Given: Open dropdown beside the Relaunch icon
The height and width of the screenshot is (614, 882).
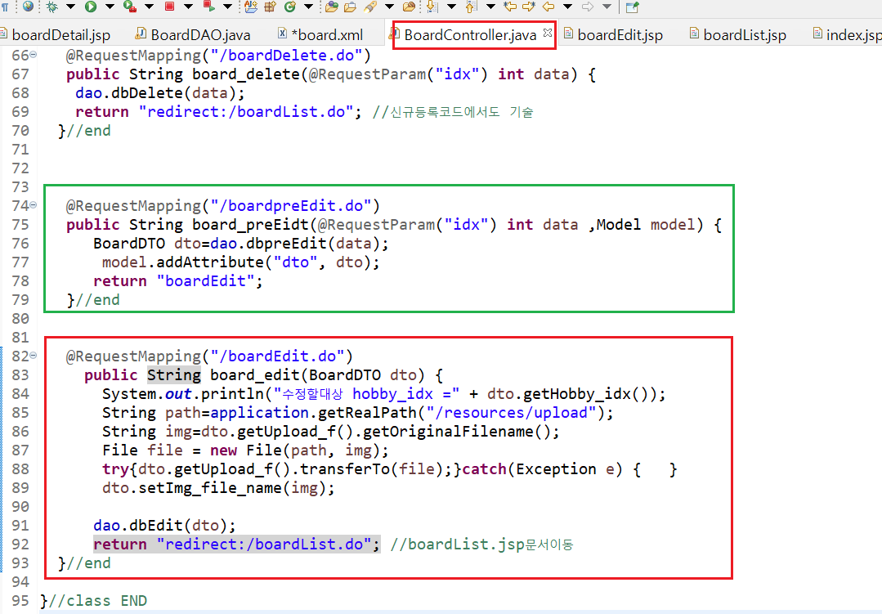Looking at the screenshot, I should [228, 7].
